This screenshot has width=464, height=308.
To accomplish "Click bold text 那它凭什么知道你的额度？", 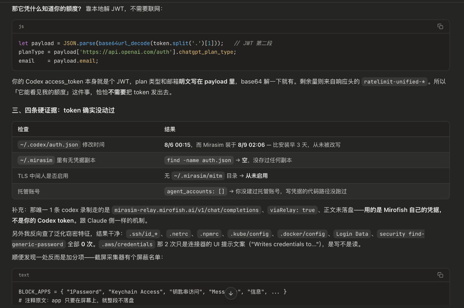I will [47, 8].
